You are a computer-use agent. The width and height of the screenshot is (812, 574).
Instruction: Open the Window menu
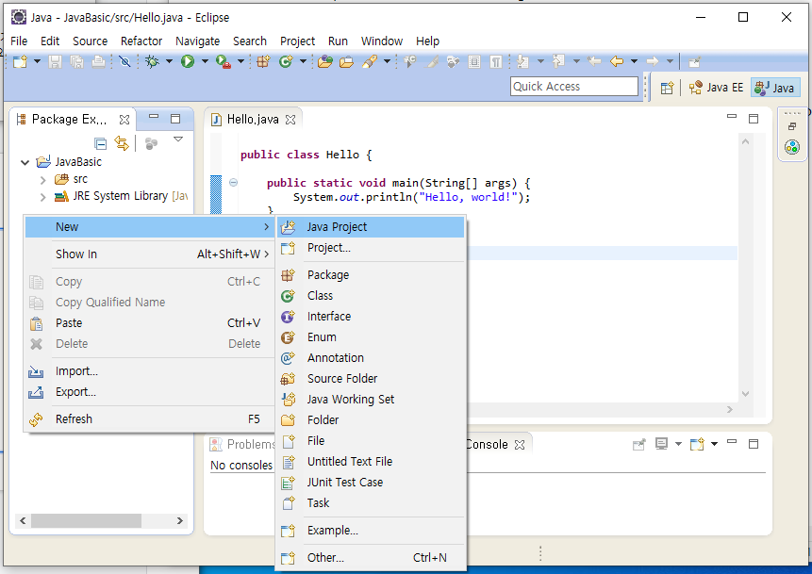tap(382, 41)
